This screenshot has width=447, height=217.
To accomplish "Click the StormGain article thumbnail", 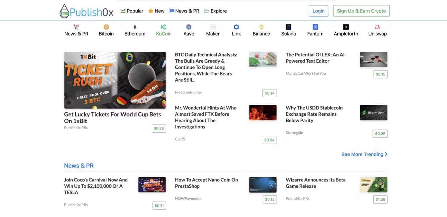I will (374, 113).
